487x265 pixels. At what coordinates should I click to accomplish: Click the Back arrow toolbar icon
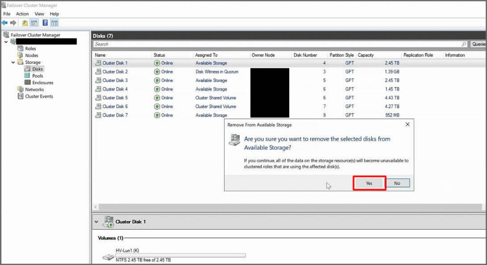5,23
